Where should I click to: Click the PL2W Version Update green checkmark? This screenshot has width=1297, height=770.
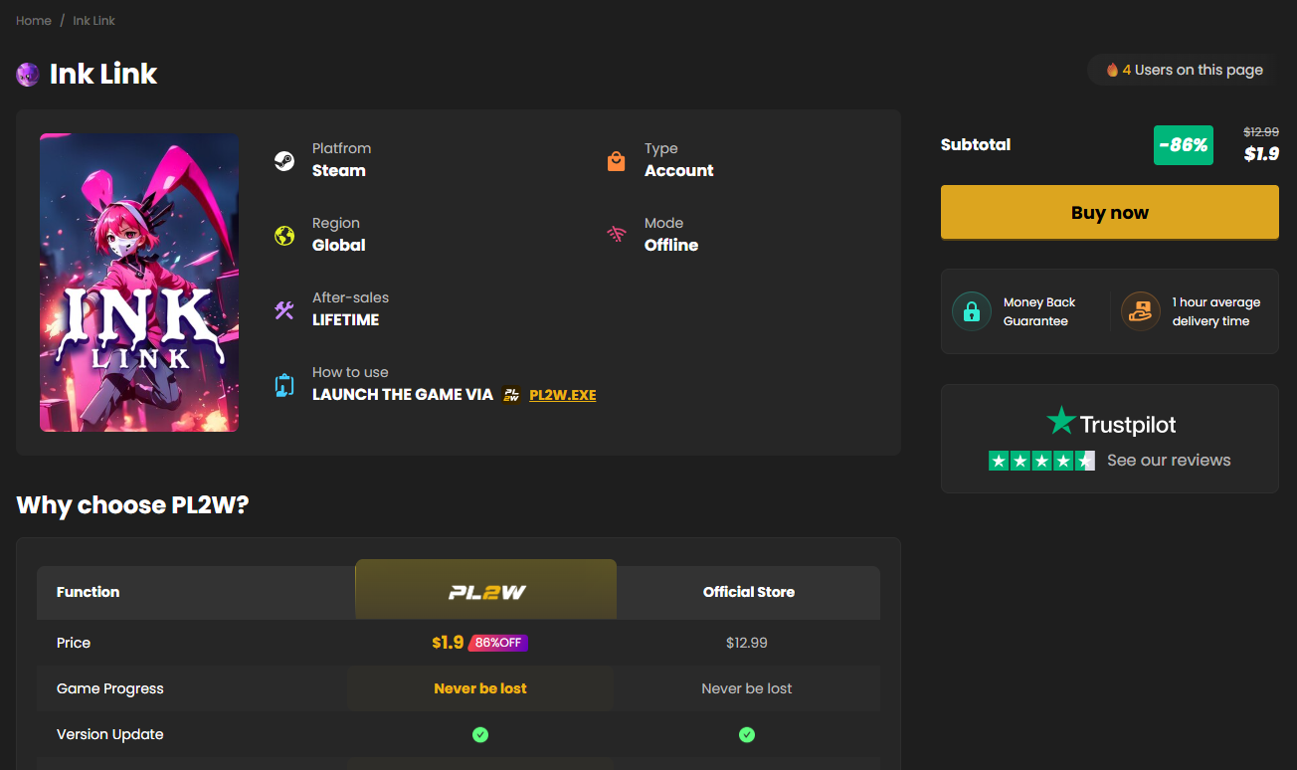point(480,735)
